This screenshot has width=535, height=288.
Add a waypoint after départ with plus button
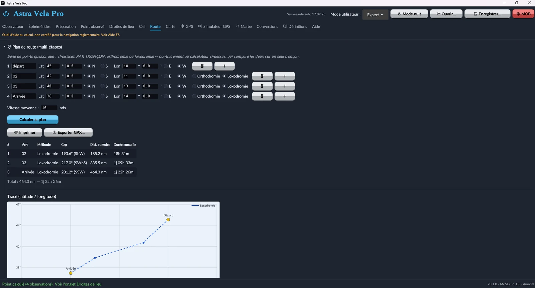click(x=224, y=66)
